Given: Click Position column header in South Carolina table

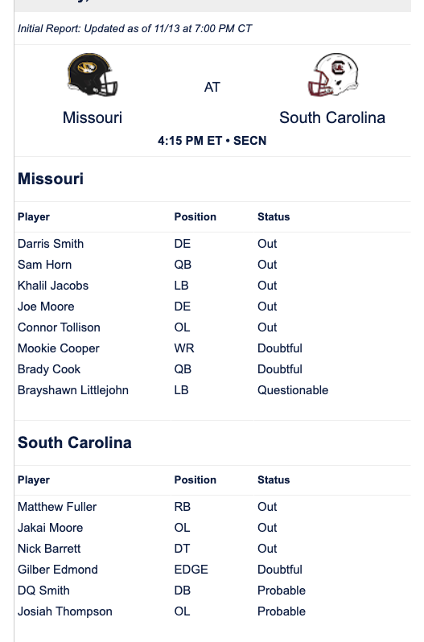Looking at the screenshot, I should coord(196,479).
